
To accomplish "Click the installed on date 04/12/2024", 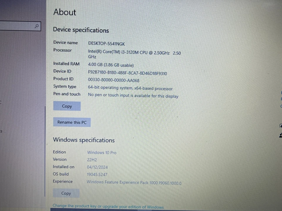I will pos(97,167).
